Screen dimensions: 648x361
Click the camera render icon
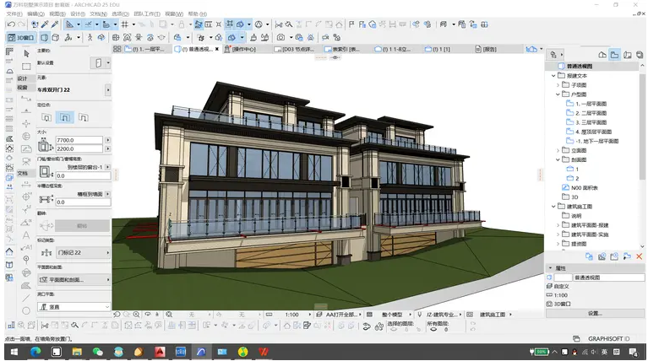[281, 38]
